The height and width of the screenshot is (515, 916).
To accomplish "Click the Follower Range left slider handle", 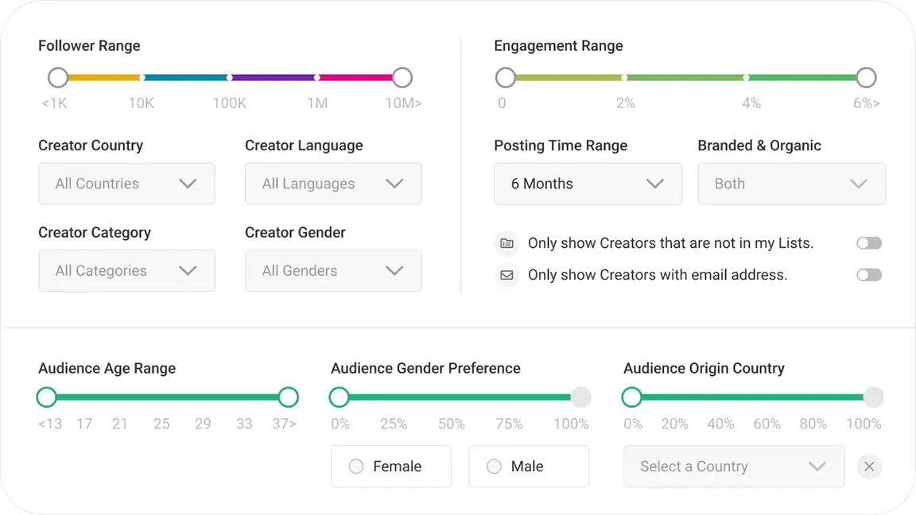I will pos(58,78).
